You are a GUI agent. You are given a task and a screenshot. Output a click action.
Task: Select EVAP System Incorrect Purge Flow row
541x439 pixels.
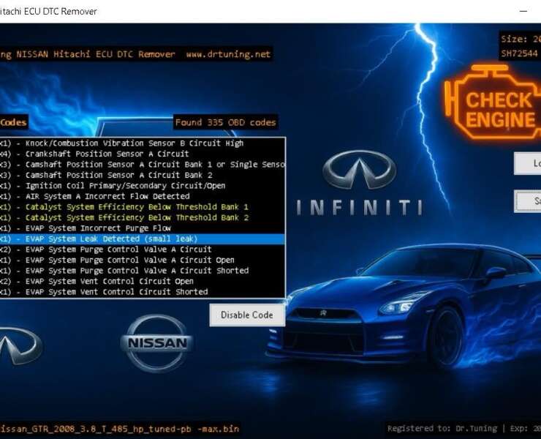[x=143, y=228]
